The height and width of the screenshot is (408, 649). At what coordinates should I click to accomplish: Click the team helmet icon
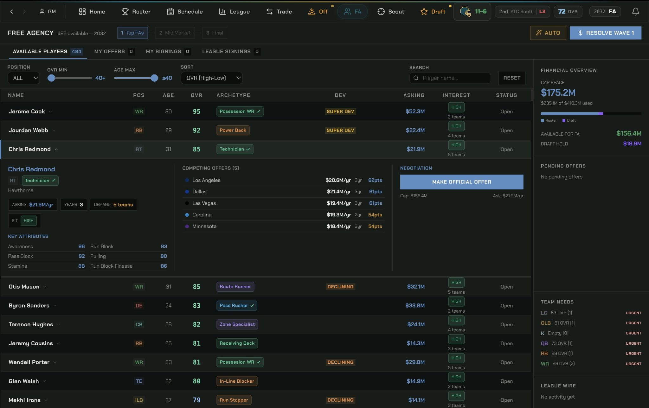tap(465, 12)
